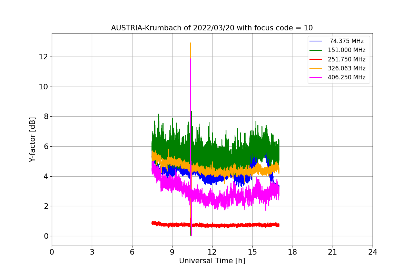Click the magenta legend line sample
The width and height of the screenshot is (414, 276).
click(316, 77)
